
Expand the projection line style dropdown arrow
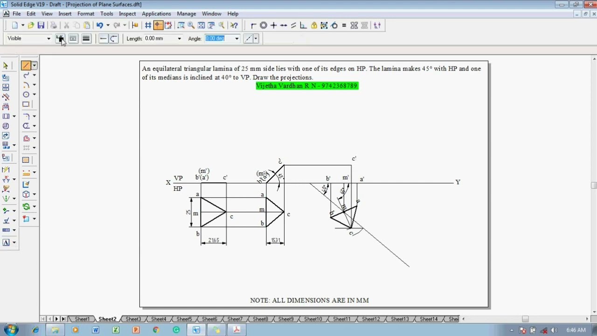point(256,39)
